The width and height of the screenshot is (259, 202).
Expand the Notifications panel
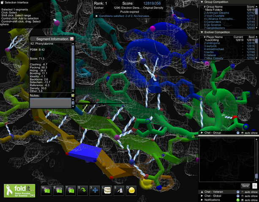(x=202, y=200)
